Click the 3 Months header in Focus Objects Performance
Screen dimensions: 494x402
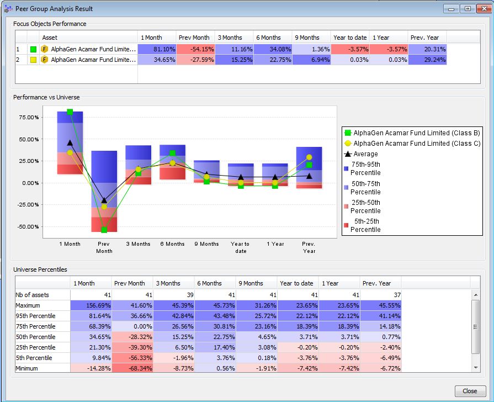click(234, 38)
